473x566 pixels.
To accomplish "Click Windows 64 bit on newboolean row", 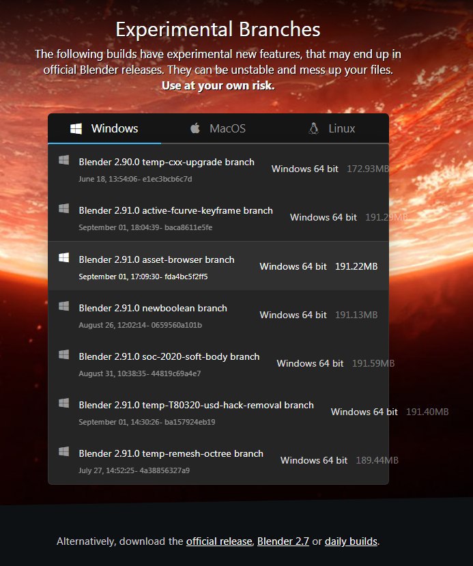I will (293, 315).
